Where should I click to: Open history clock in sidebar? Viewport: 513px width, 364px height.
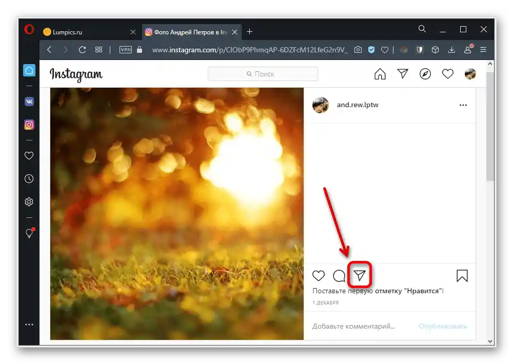[29, 179]
